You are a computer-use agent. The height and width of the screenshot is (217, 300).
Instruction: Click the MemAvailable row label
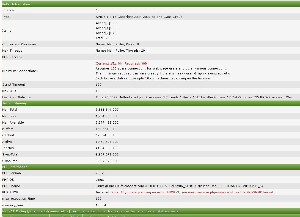pyautogui.click(x=13, y=123)
